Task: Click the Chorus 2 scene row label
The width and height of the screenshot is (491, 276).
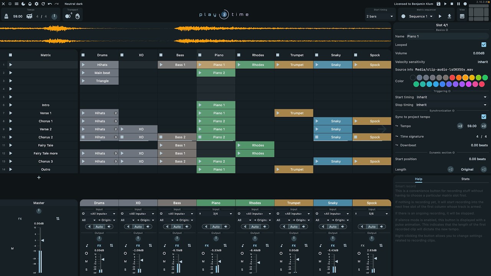Action: (46, 137)
